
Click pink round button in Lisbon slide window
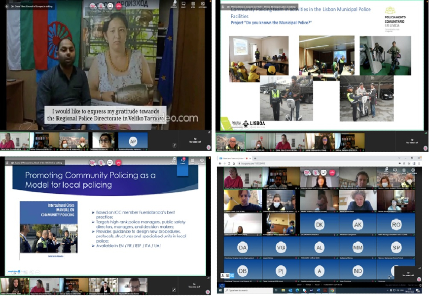coord(426,148)
